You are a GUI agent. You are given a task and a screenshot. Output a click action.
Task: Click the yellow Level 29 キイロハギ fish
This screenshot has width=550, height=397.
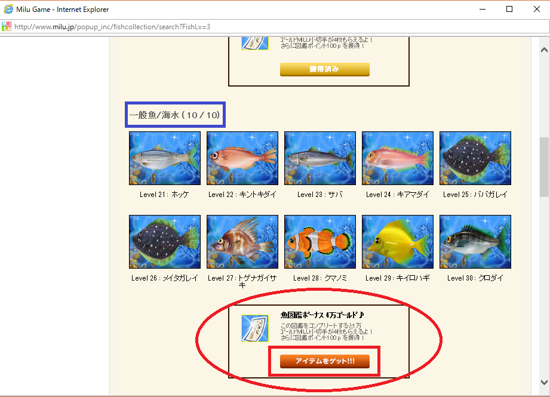coord(398,242)
